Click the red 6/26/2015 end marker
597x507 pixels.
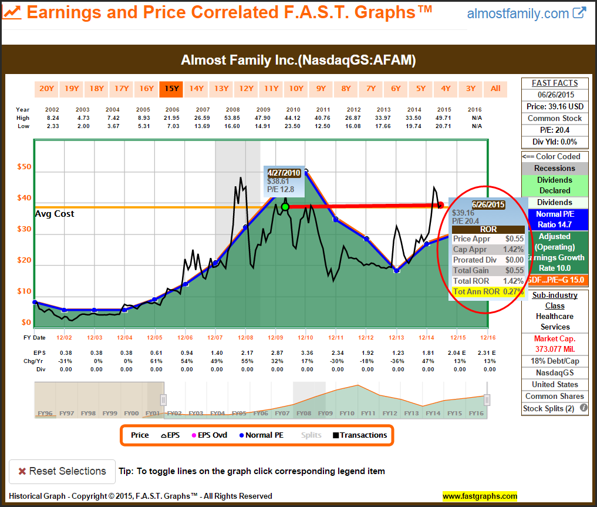441,204
